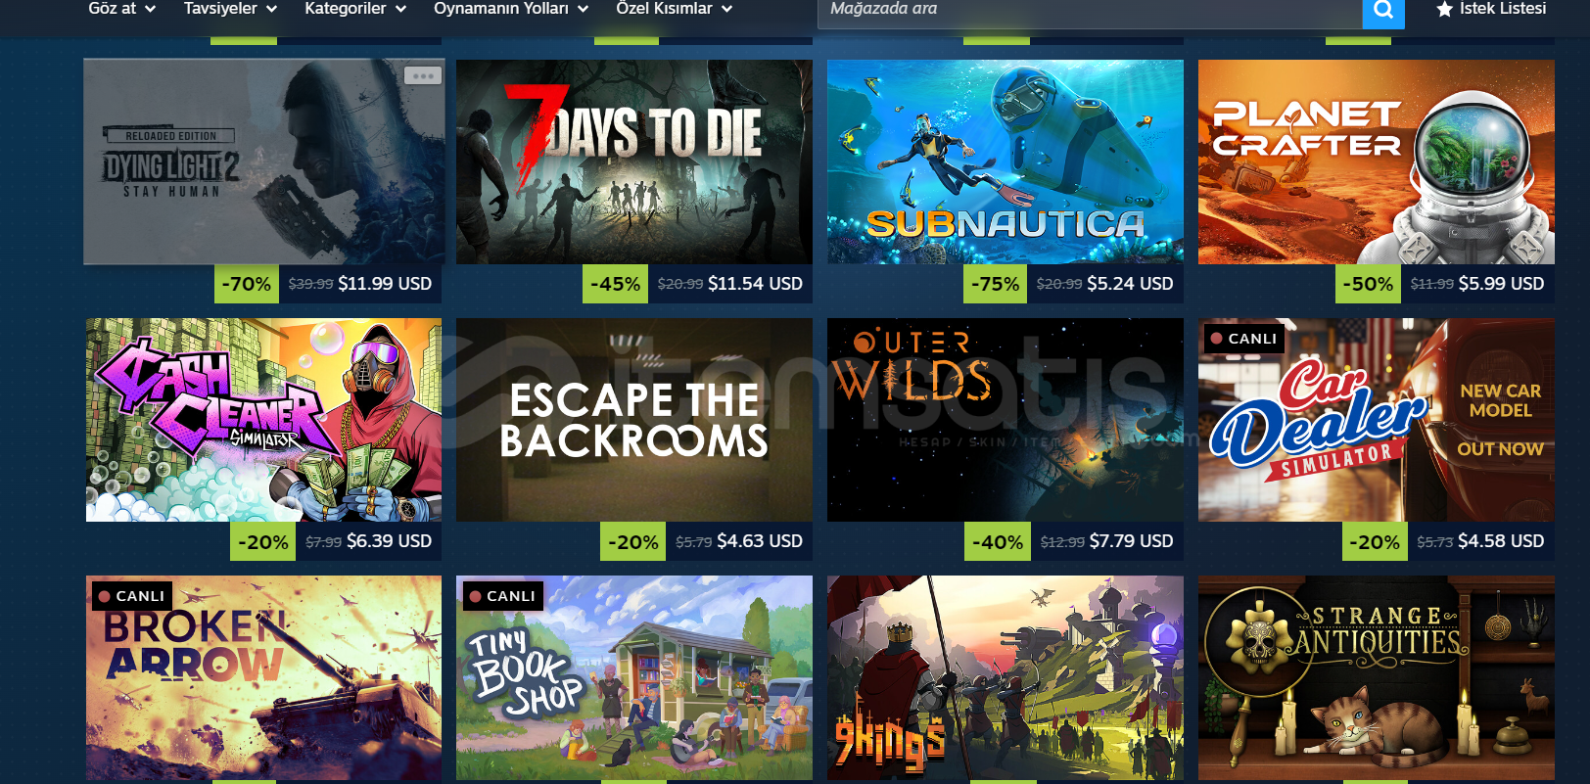Open the Outer Wilds game capsule
The height and width of the screenshot is (784, 1590).
click(1005, 420)
